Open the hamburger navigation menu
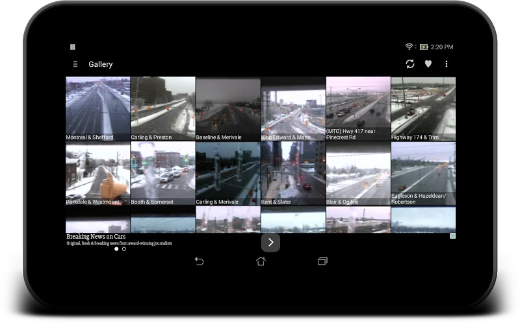520x323 pixels. coord(75,64)
